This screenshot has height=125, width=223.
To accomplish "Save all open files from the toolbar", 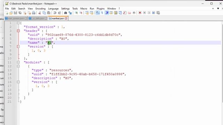I will coord(20,13).
